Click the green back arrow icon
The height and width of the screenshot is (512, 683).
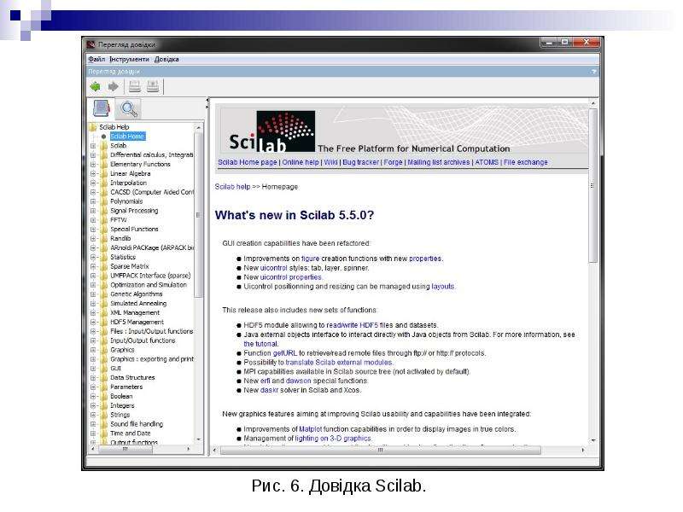[95, 87]
